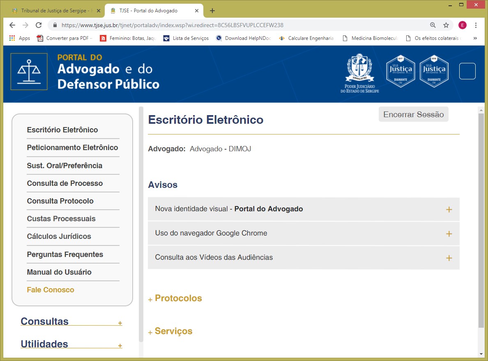Viewport: 488px width, 361px height.
Task: Open the Chrome profile avatar
Action: click(463, 25)
